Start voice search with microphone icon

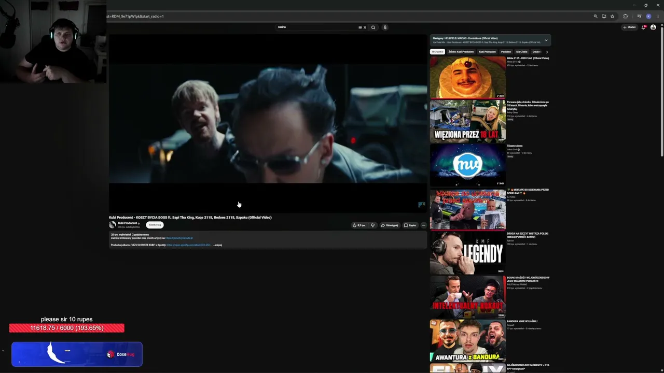(x=385, y=27)
